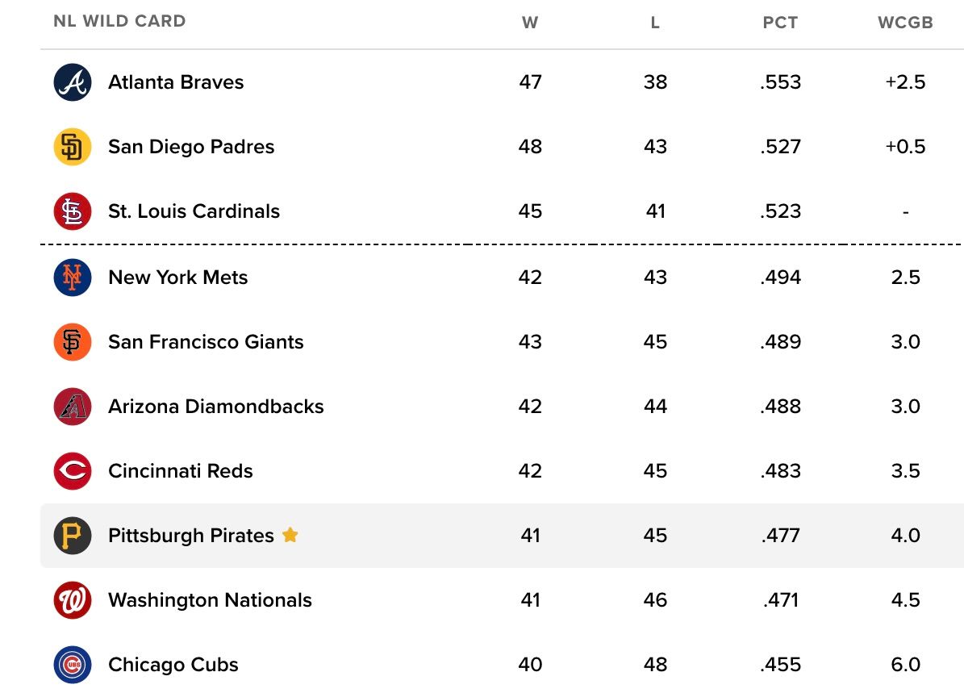Click the San Diego Padres logo
Screen dimensions: 964x693
[73, 147]
